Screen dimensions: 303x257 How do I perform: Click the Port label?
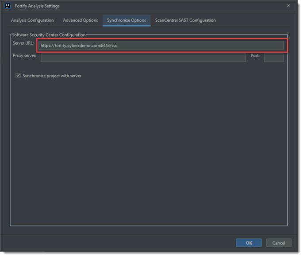click(x=255, y=56)
